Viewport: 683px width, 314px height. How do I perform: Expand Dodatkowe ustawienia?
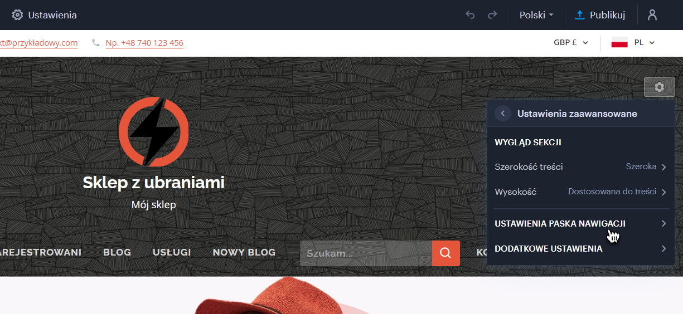click(x=580, y=249)
